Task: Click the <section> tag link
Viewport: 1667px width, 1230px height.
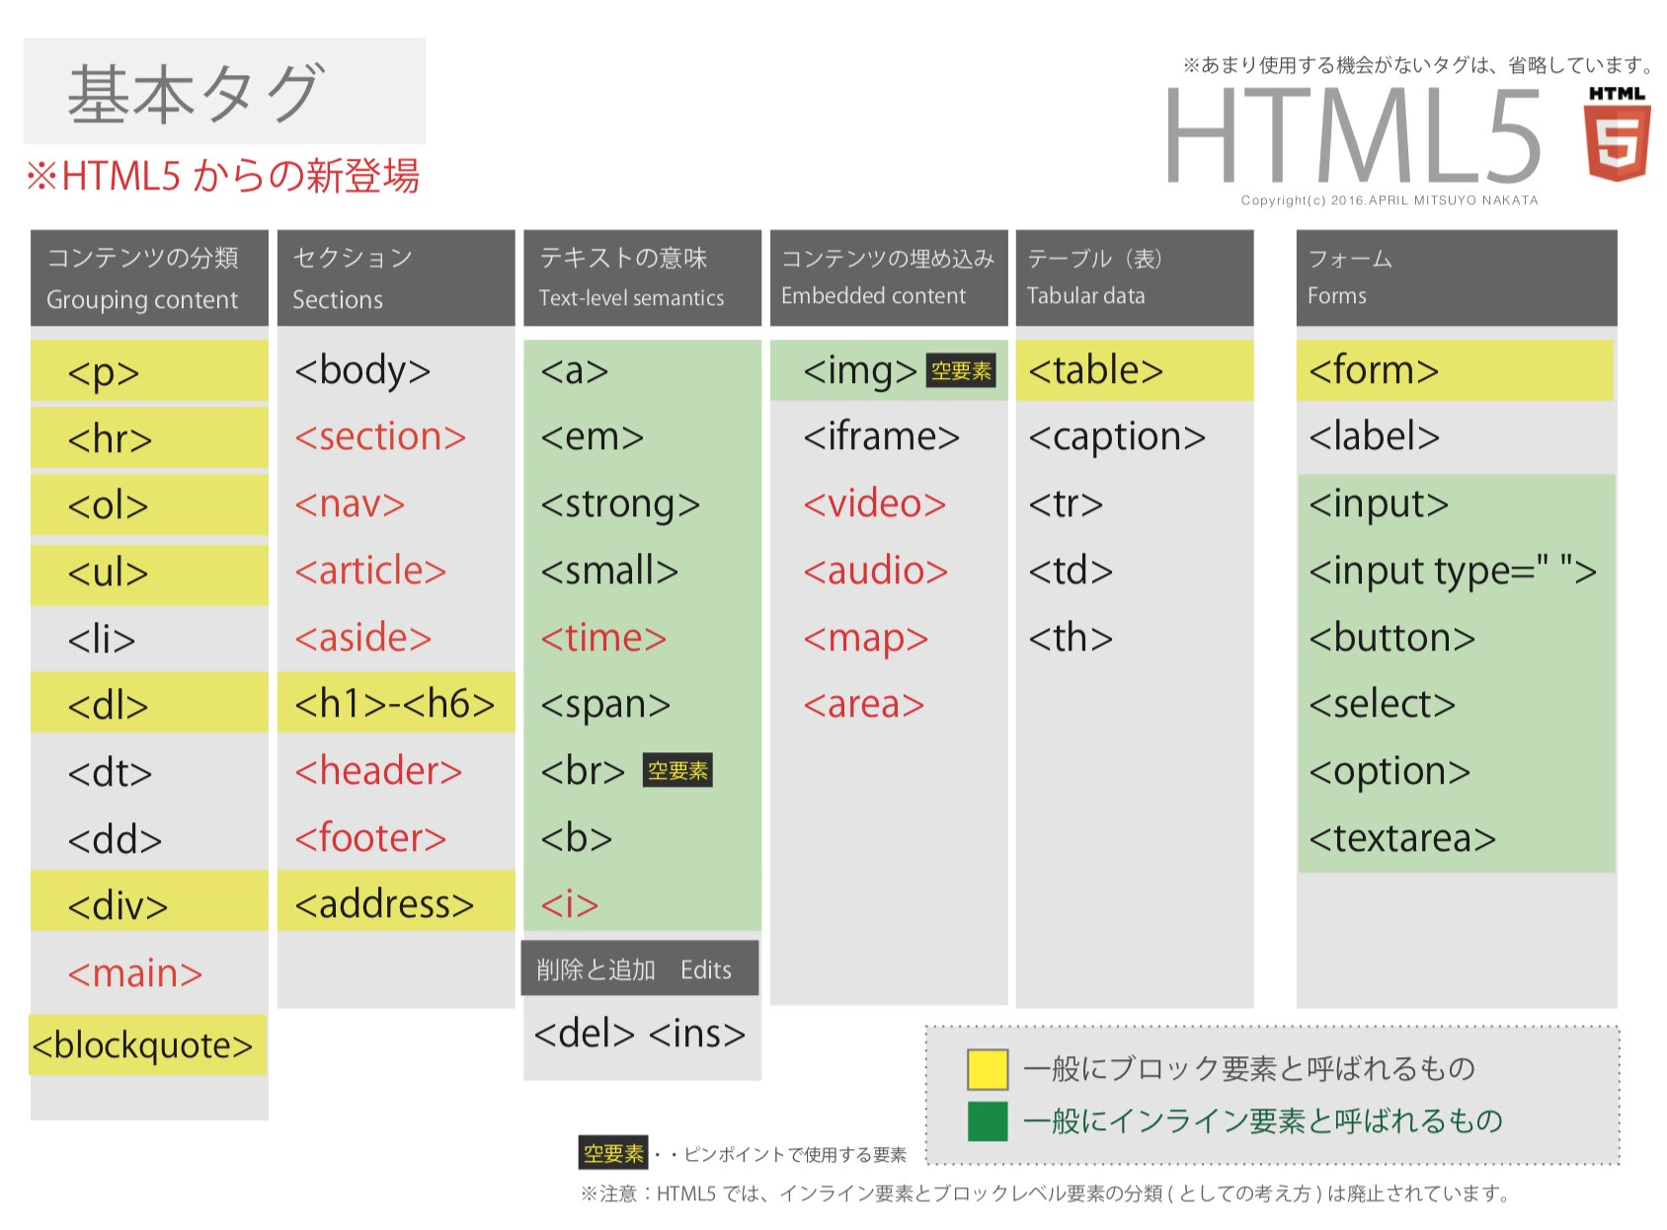Action: (x=381, y=437)
